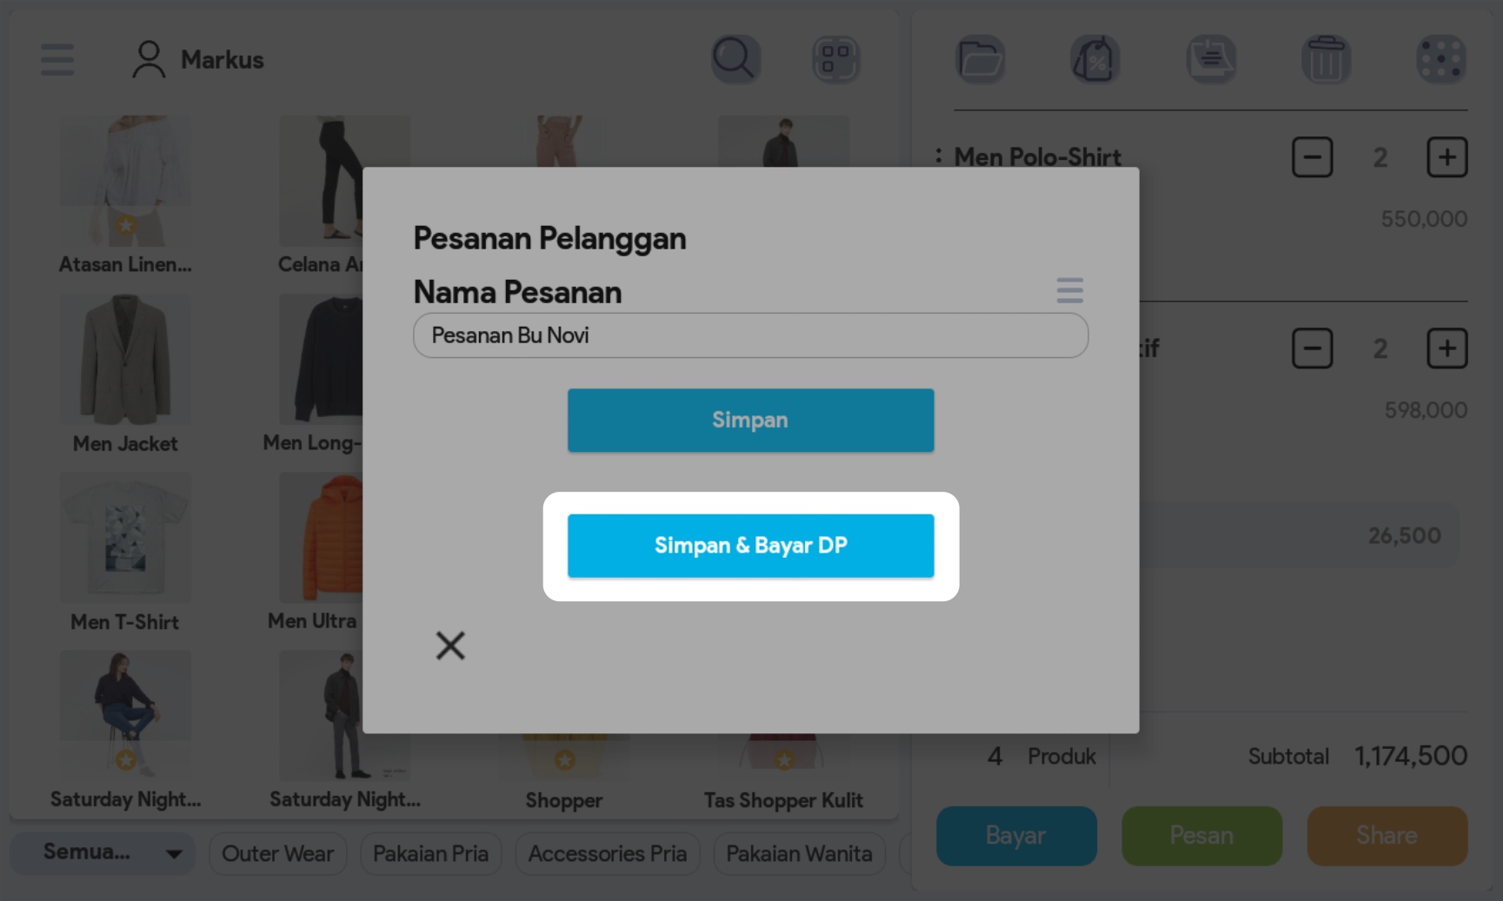This screenshot has width=1503, height=901.
Task: Click Simpan & Bayar DP button
Action: (750, 546)
